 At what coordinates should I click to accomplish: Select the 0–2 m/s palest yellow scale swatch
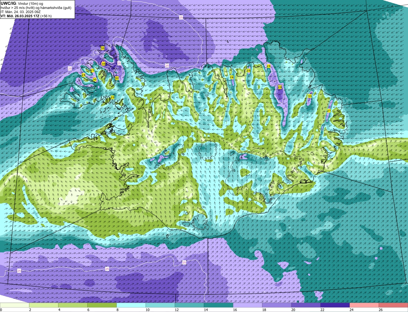coord(15,305)
